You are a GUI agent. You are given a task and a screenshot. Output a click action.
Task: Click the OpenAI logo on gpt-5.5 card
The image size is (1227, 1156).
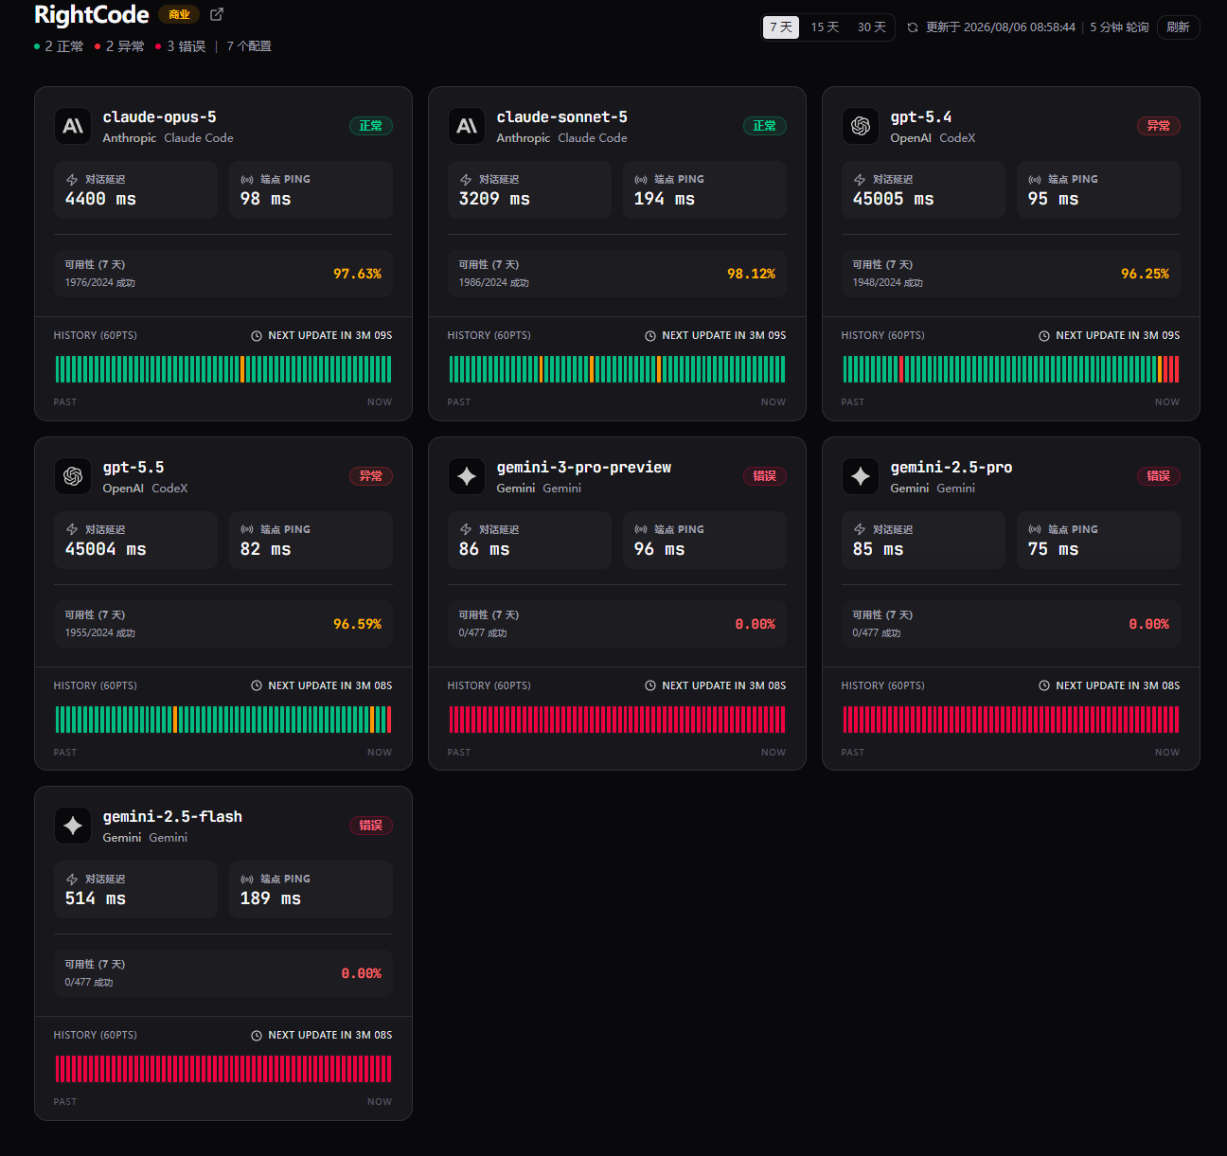coord(73,476)
